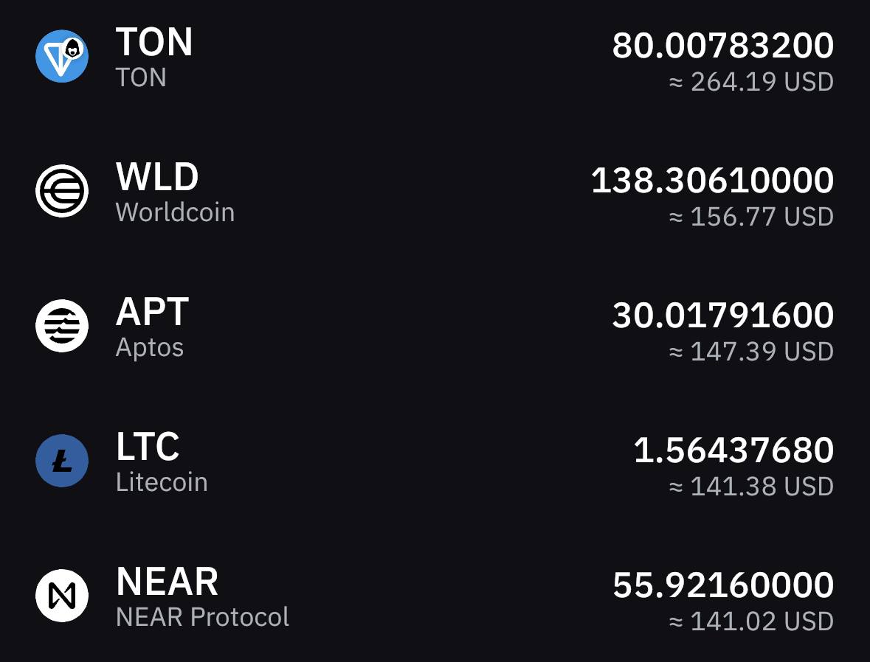The image size is (870, 662).
Task: Tap the NEAR Protocol subtitle text
Action: point(202,617)
